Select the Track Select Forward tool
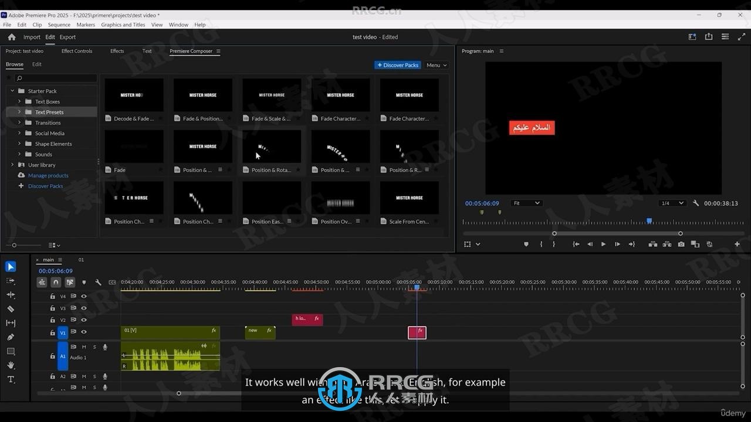 point(11,281)
